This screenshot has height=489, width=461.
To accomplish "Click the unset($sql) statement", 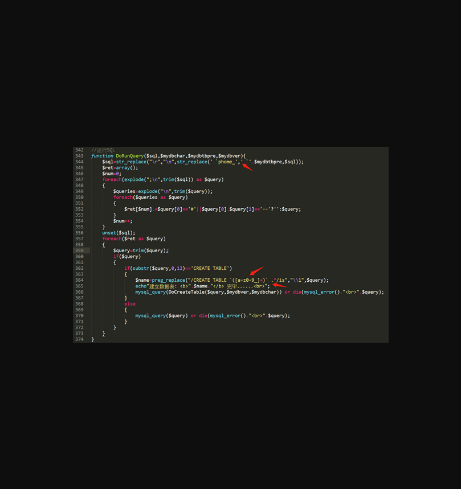I will click(x=119, y=233).
